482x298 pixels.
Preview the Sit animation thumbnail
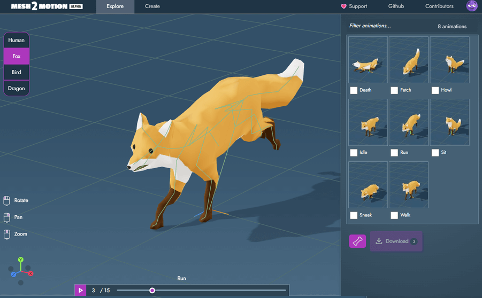point(449,122)
